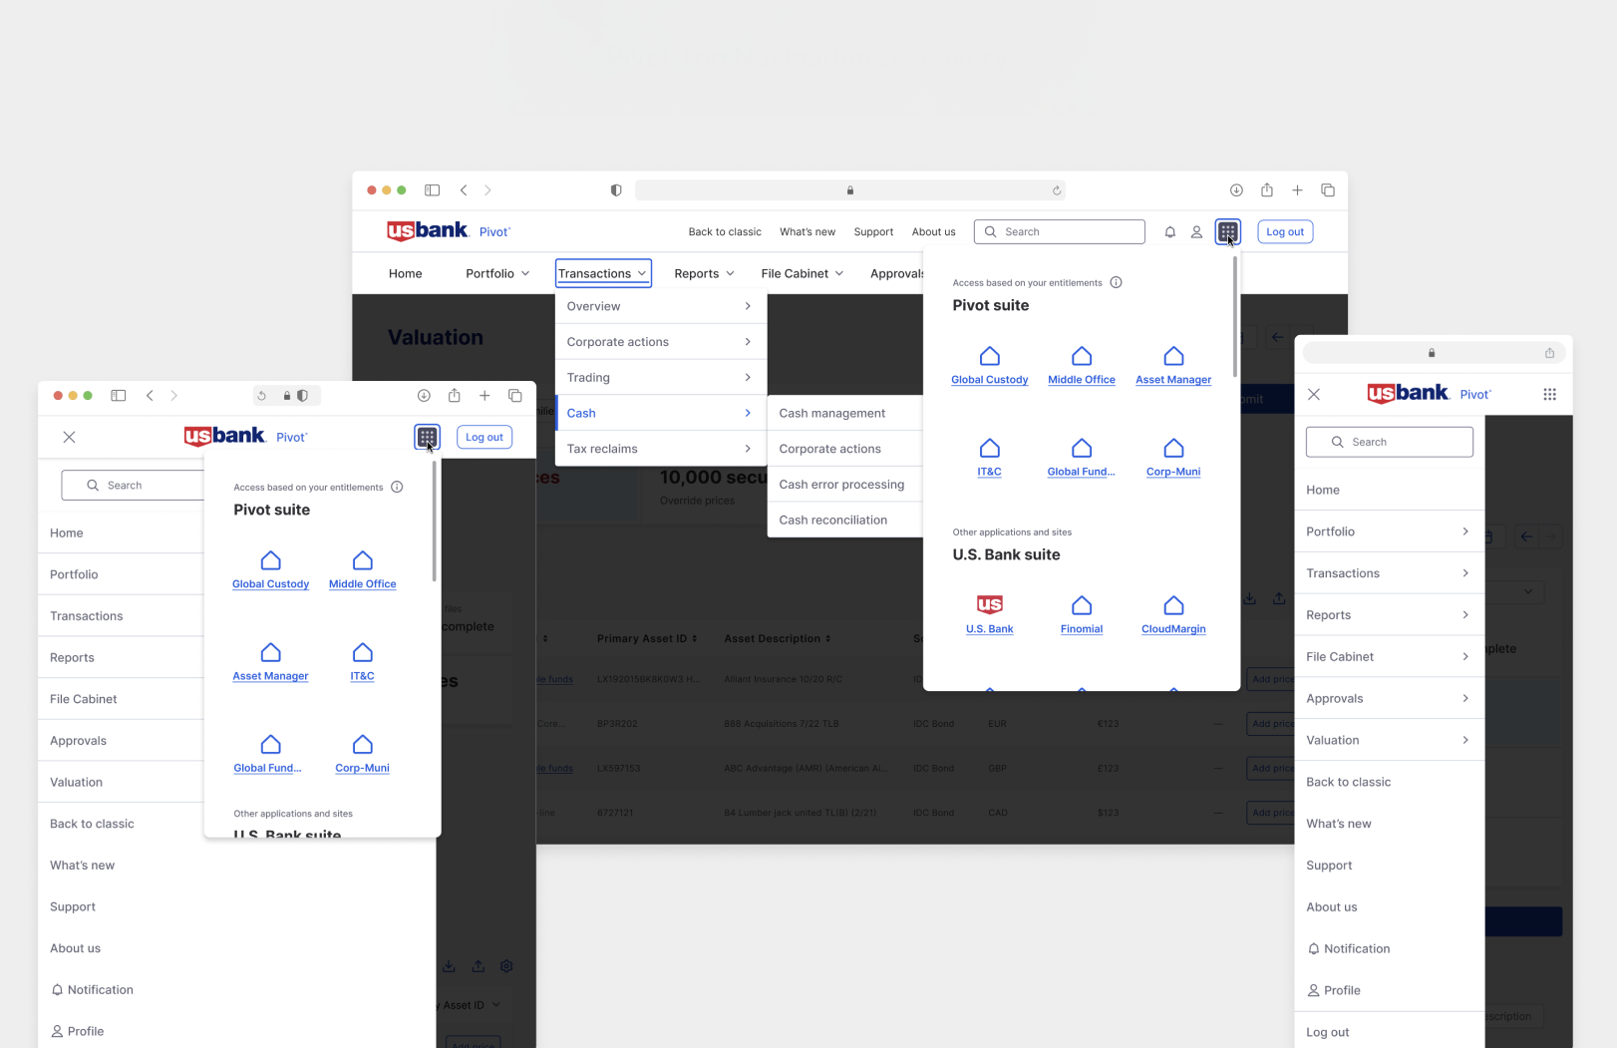Open Global Custody in the left window's launcher

pos(270,570)
